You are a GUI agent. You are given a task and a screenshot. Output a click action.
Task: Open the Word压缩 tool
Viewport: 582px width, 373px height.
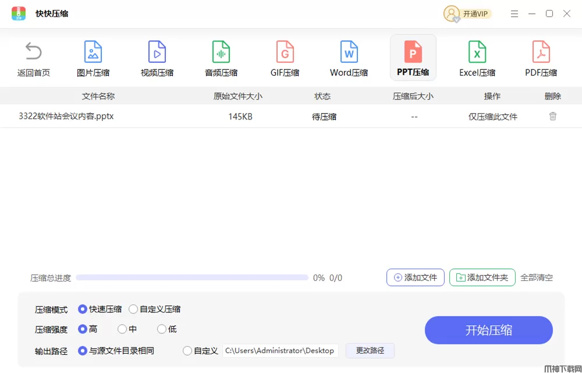349,59
